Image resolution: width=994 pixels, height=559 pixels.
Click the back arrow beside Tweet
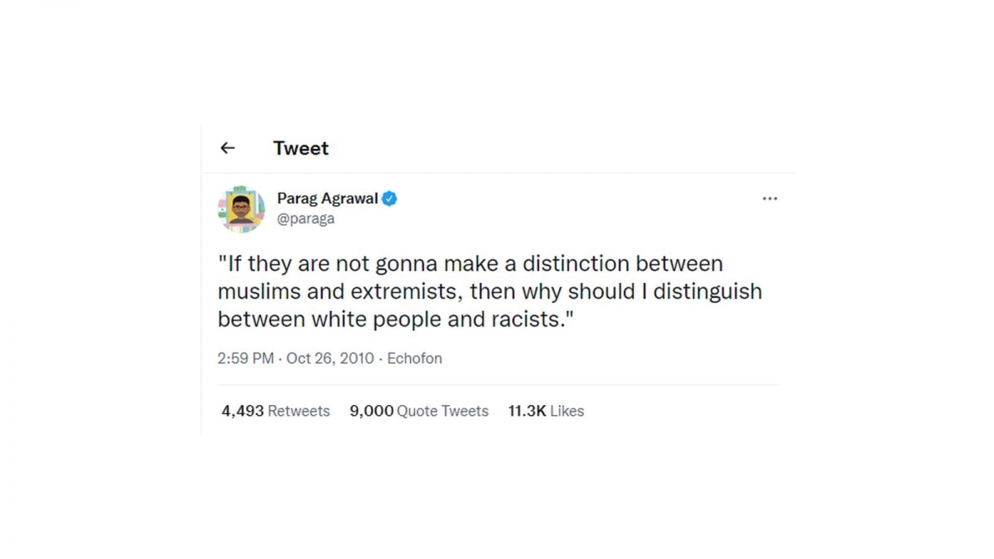point(228,148)
